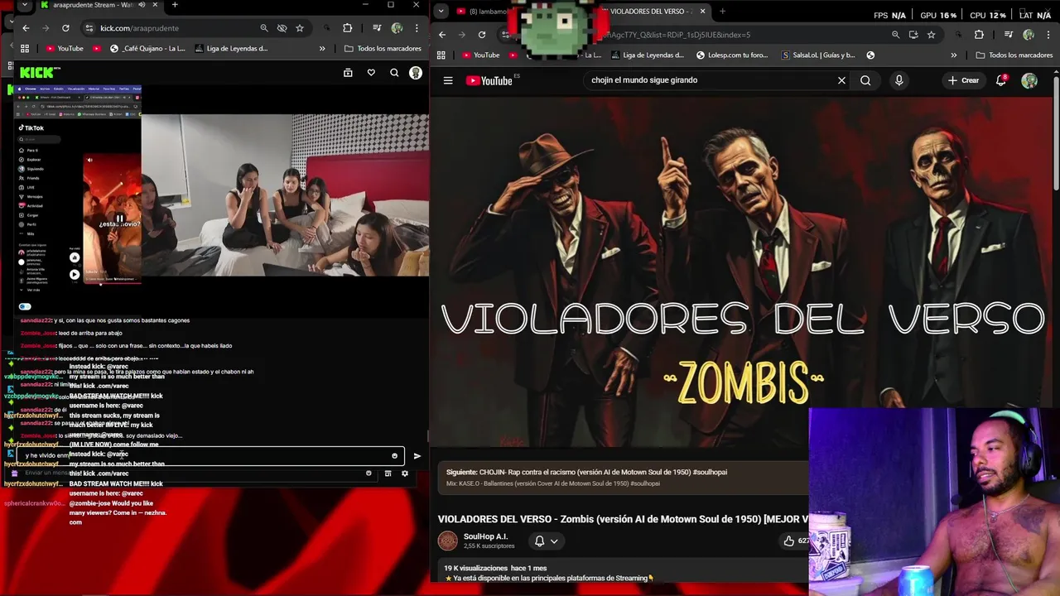This screenshot has width=1060, height=596.
Task: Bookmark YouTube page with star icon
Action: pyautogui.click(x=932, y=35)
